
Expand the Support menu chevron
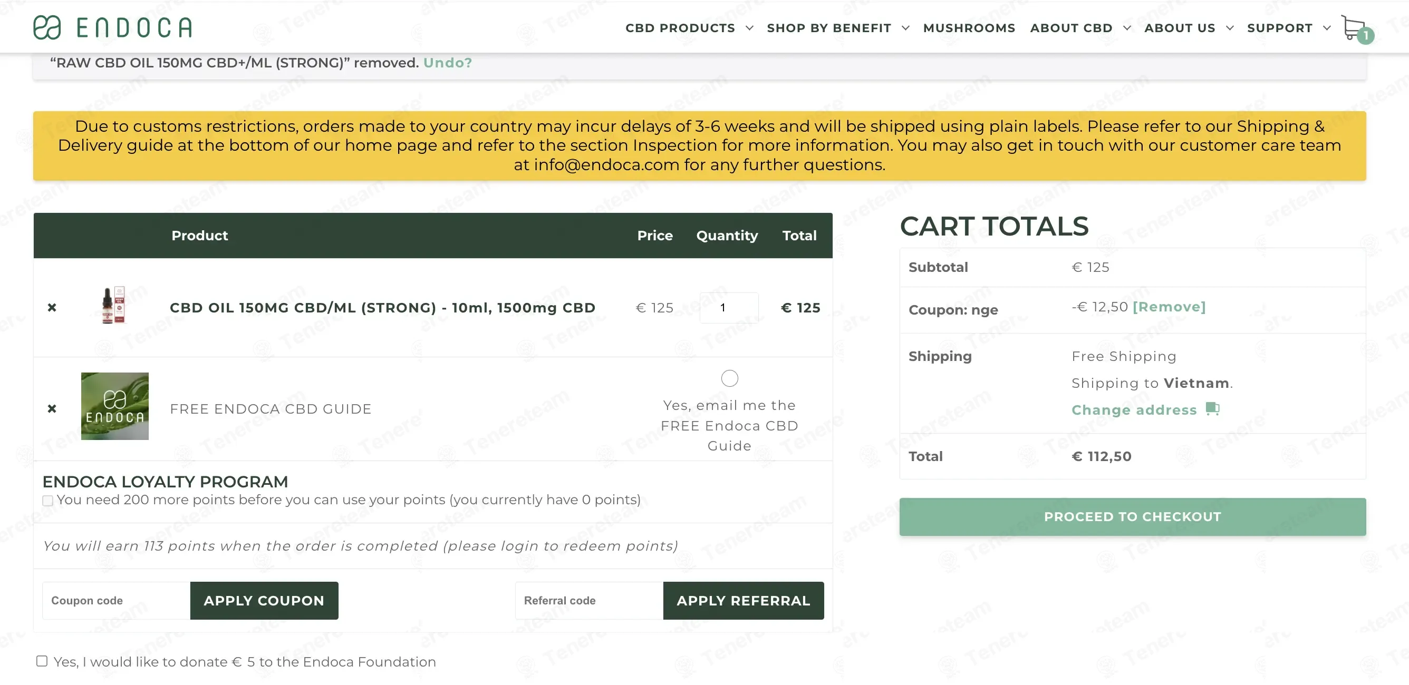tap(1327, 28)
